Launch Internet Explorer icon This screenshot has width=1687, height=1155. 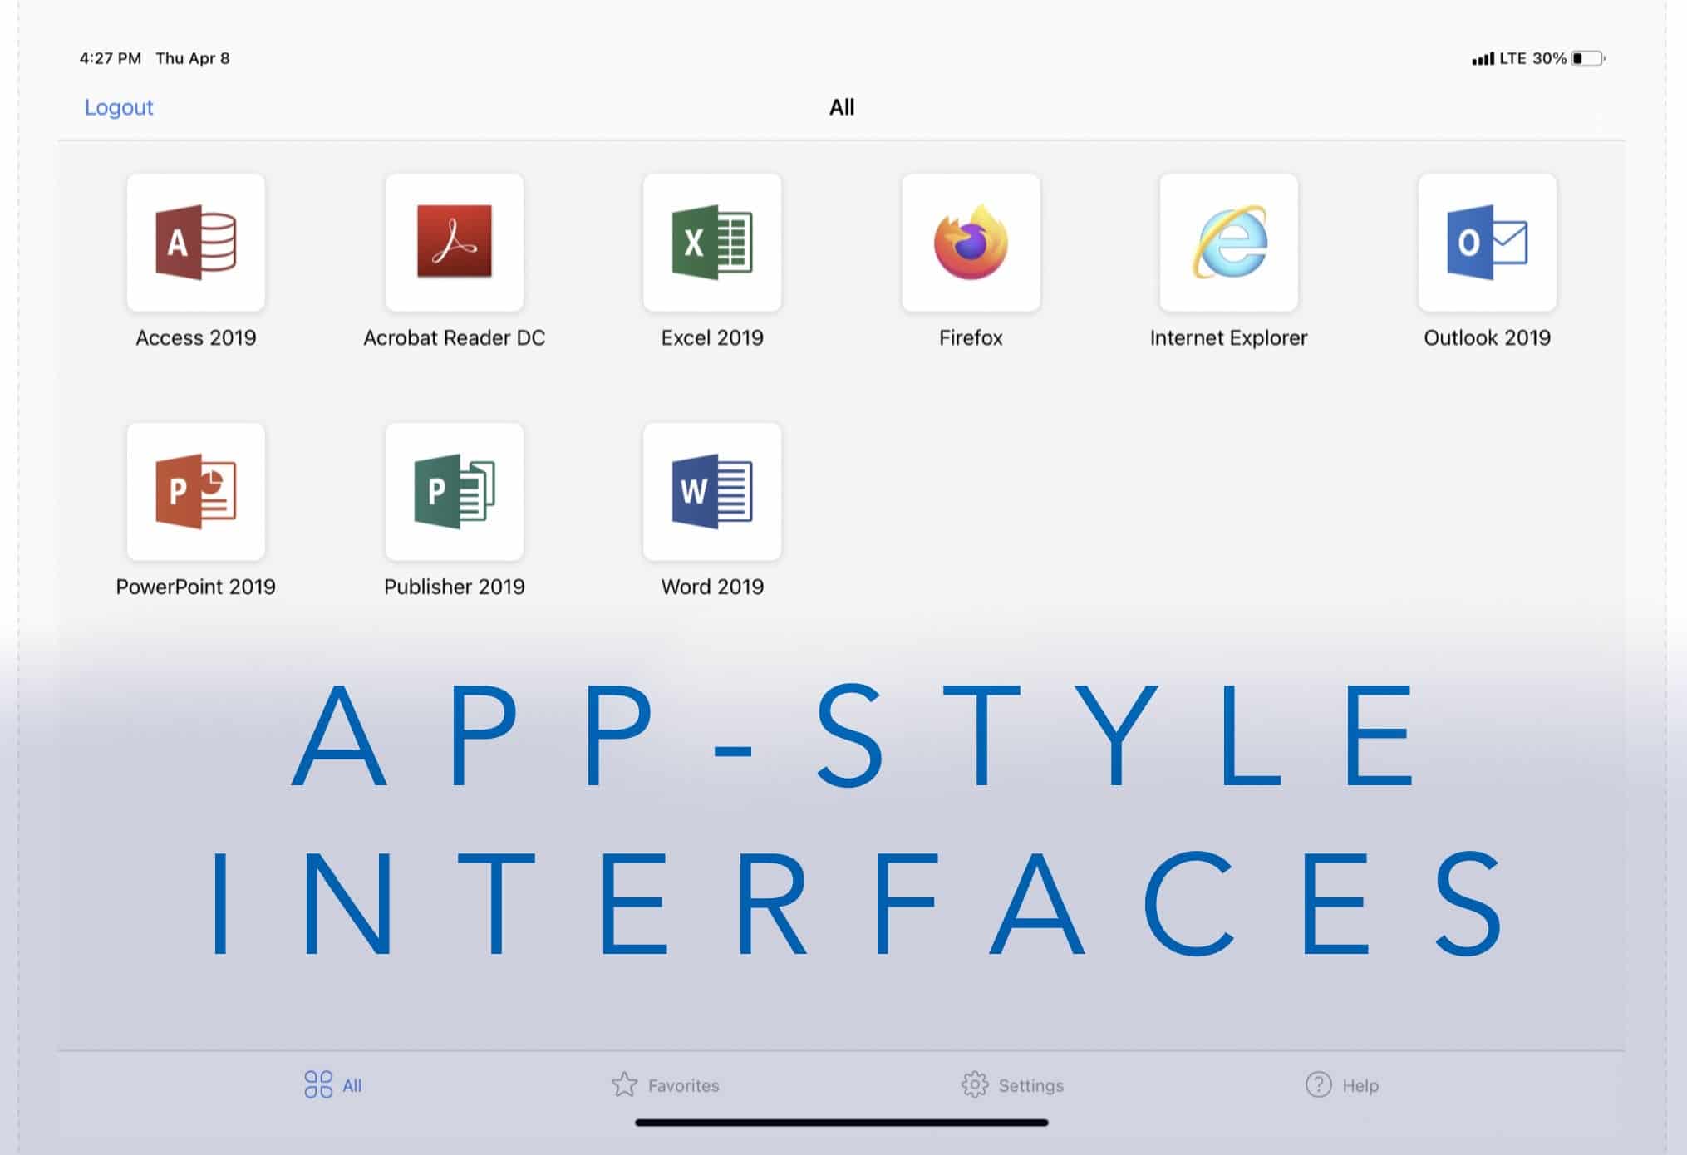coord(1228,243)
